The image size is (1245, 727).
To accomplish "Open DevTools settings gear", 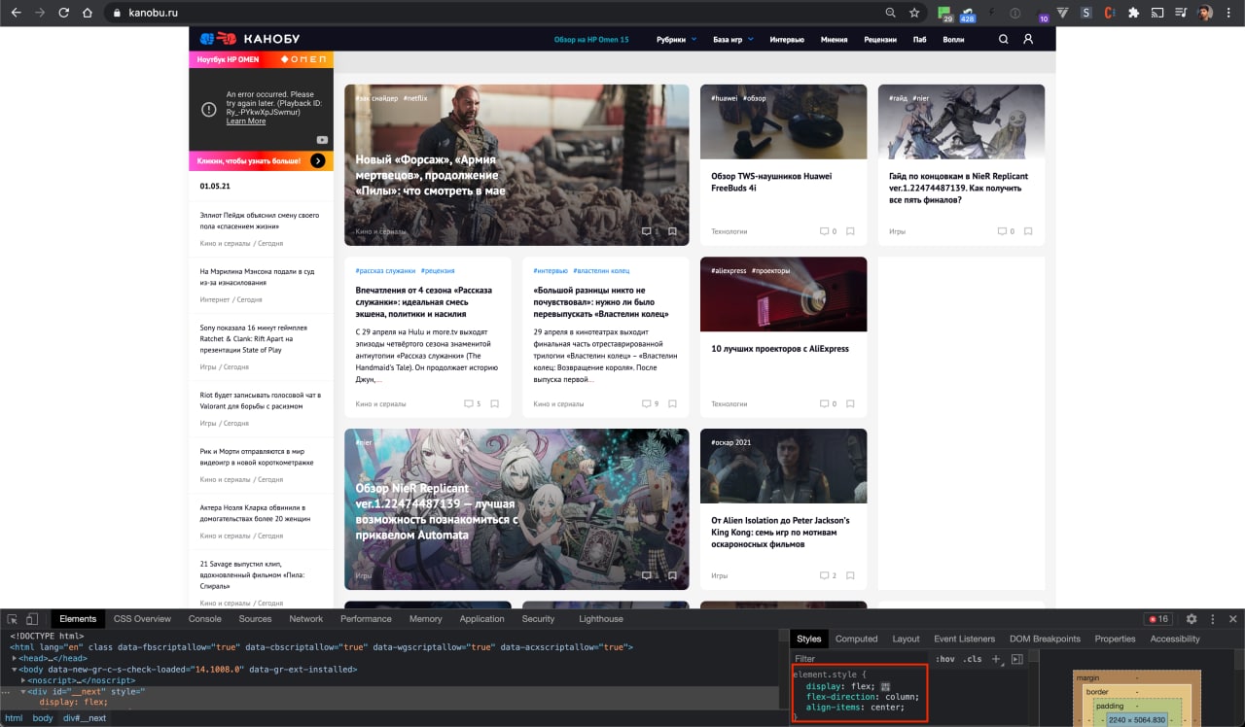I will click(x=1191, y=618).
